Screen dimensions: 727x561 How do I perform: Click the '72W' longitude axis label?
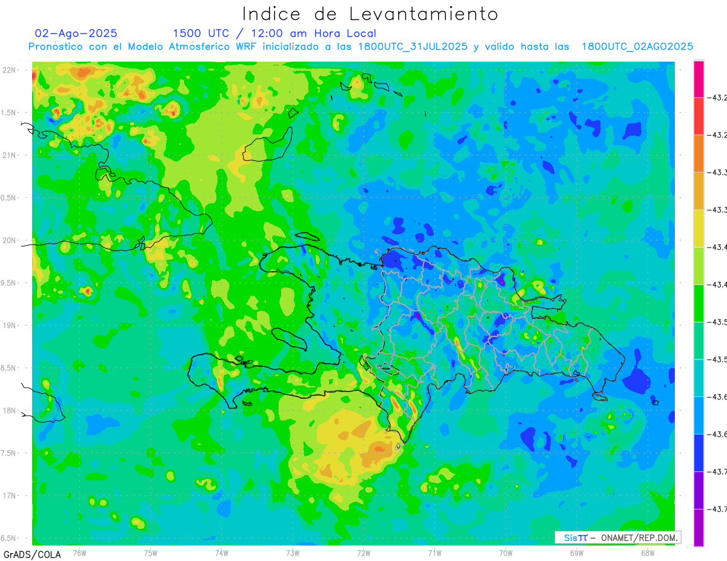click(363, 553)
